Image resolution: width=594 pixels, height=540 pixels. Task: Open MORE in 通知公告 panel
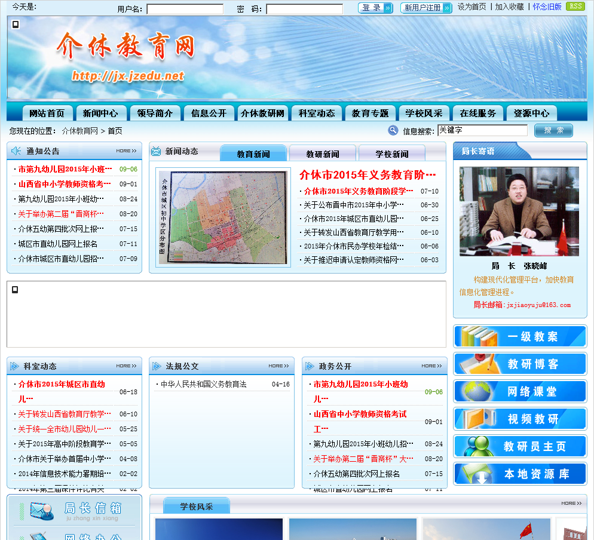pyautogui.click(x=126, y=151)
